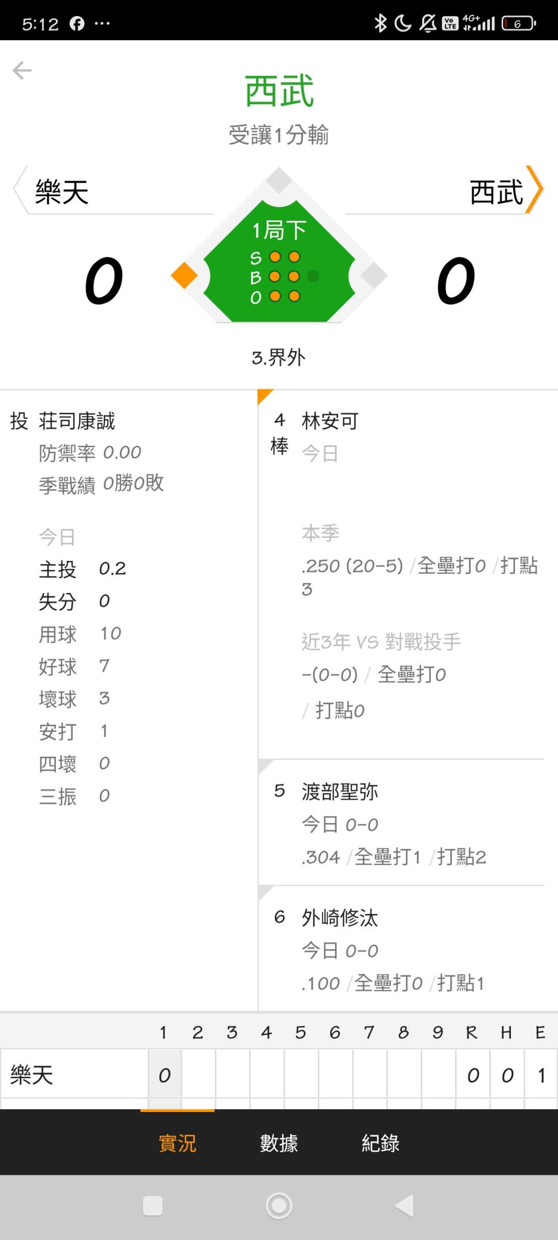Expand the 樂天 team chevron on left

tap(20, 190)
